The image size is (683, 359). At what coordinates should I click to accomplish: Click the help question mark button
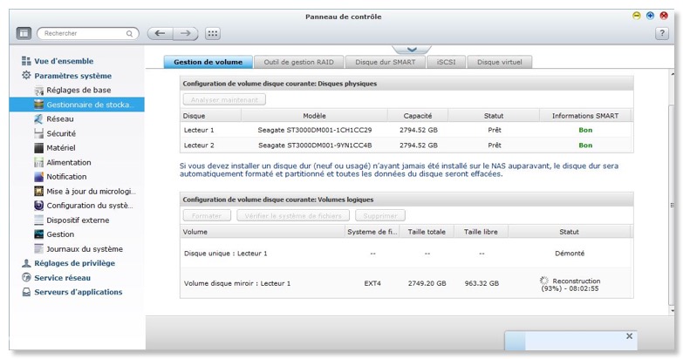[661, 33]
